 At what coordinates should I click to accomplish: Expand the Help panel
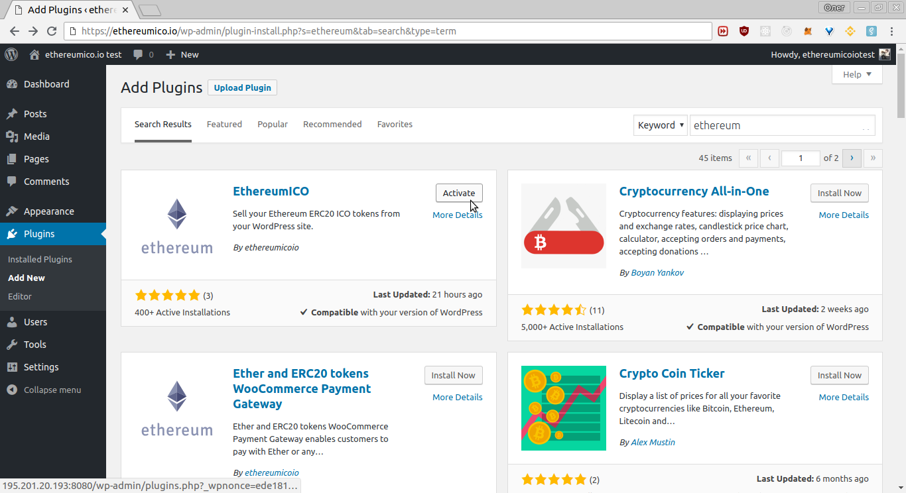pyautogui.click(x=857, y=74)
